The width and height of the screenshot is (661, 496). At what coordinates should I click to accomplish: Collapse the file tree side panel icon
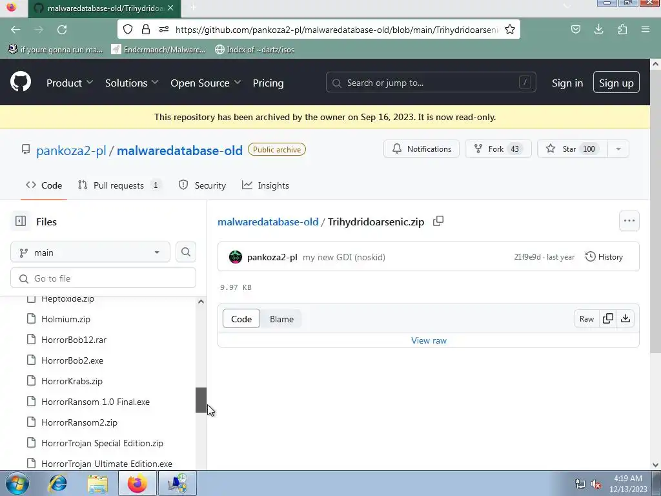[20, 221]
